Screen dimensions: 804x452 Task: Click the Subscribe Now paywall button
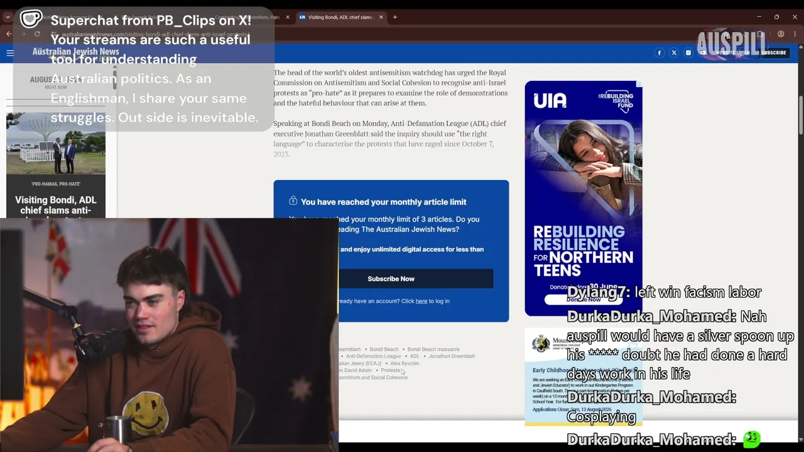pyautogui.click(x=391, y=279)
